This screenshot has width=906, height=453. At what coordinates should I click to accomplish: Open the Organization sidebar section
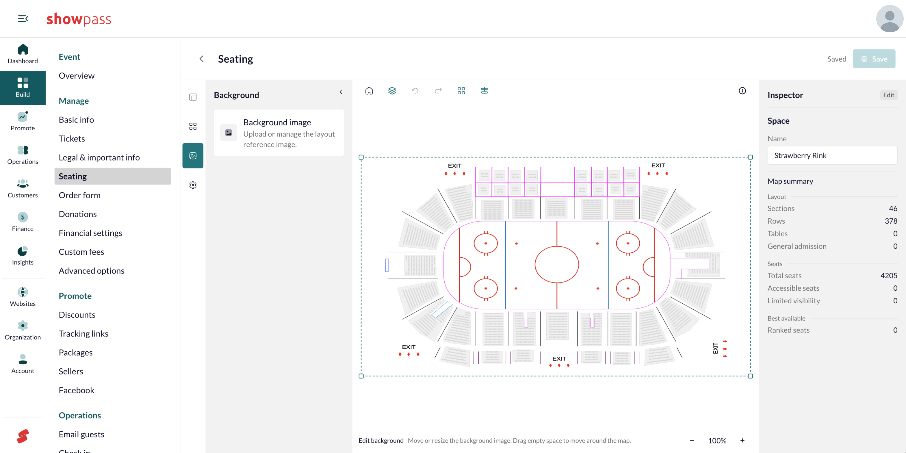point(23,331)
